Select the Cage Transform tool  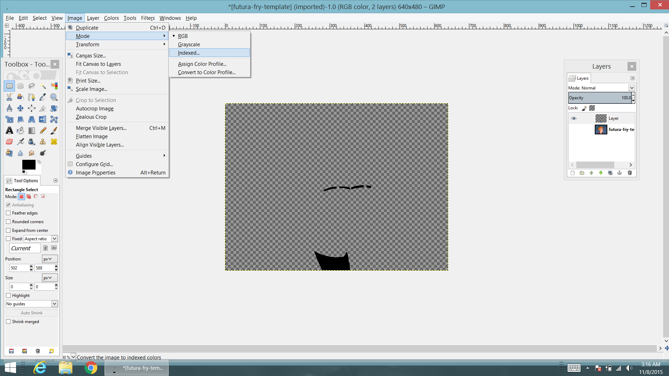tap(54, 119)
